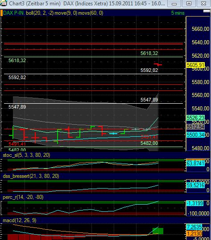Click the green MACD histogram bar

(158, 231)
